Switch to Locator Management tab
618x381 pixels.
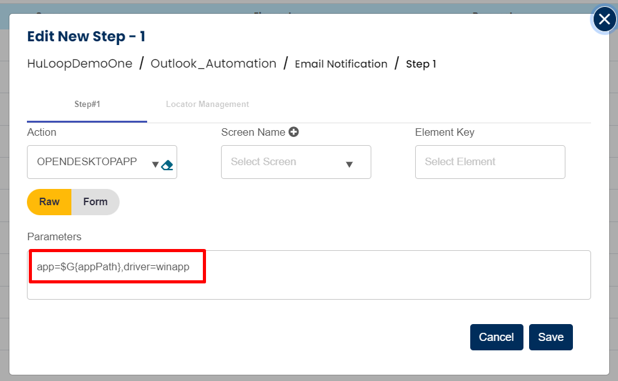[x=207, y=104]
